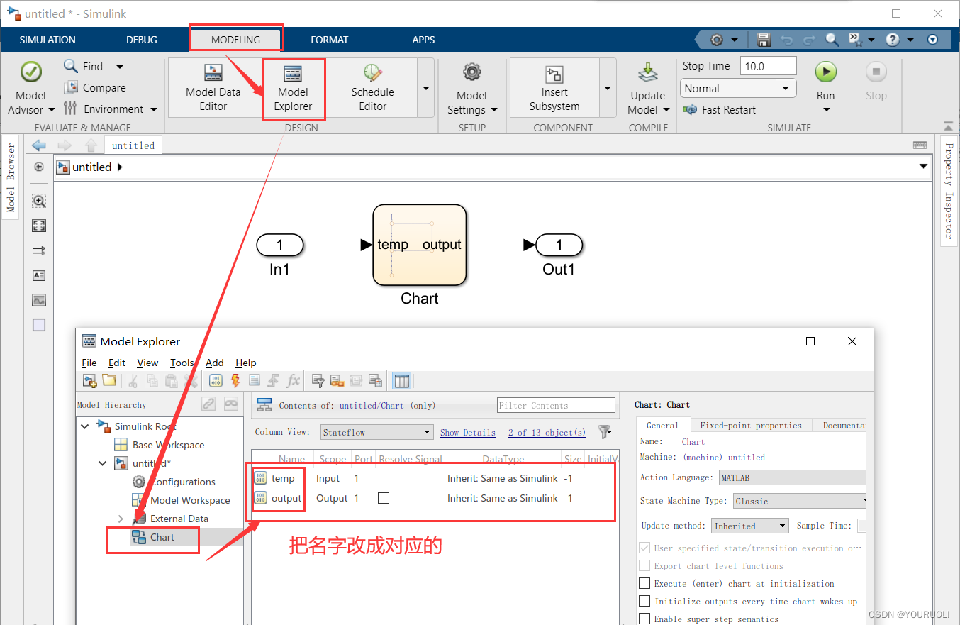Screen dimensions: 960x625
Task: Click the Stop Time input field
Action: pos(769,66)
